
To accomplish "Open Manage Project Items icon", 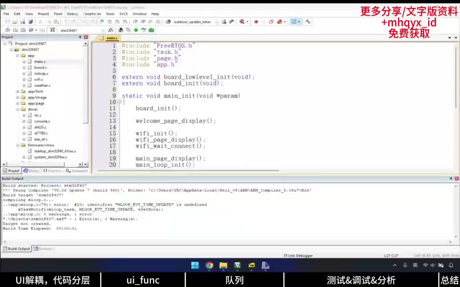I will coord(121,30).
